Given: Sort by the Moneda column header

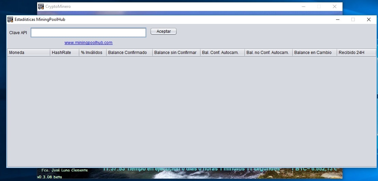Looking at the screenshot, I should 29,53.
